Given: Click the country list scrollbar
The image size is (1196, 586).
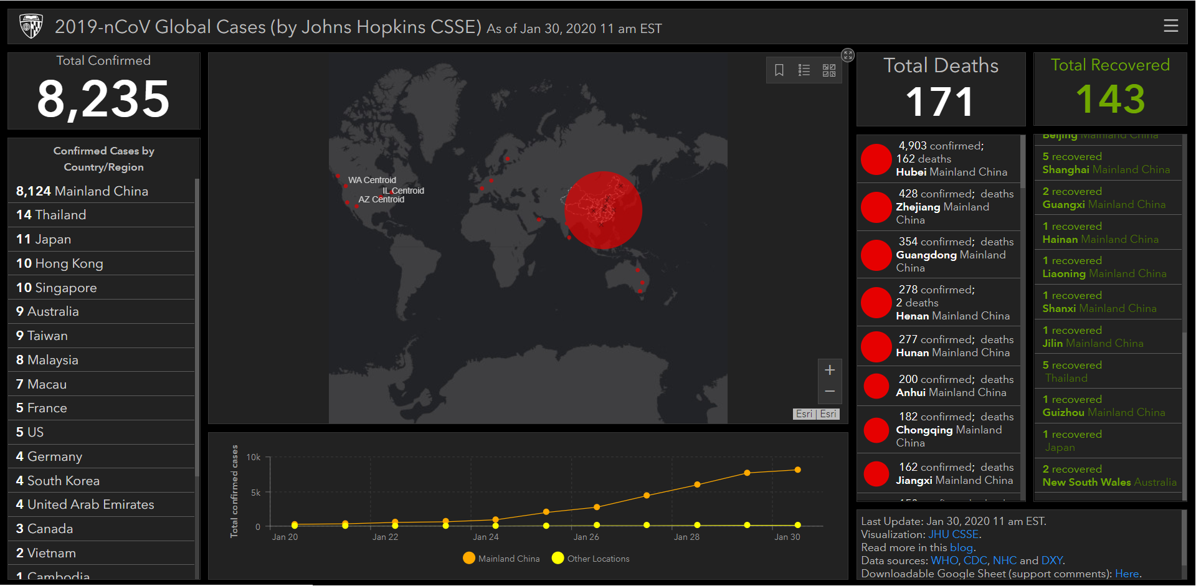Looking at the screenshot, I should point(197,327).
